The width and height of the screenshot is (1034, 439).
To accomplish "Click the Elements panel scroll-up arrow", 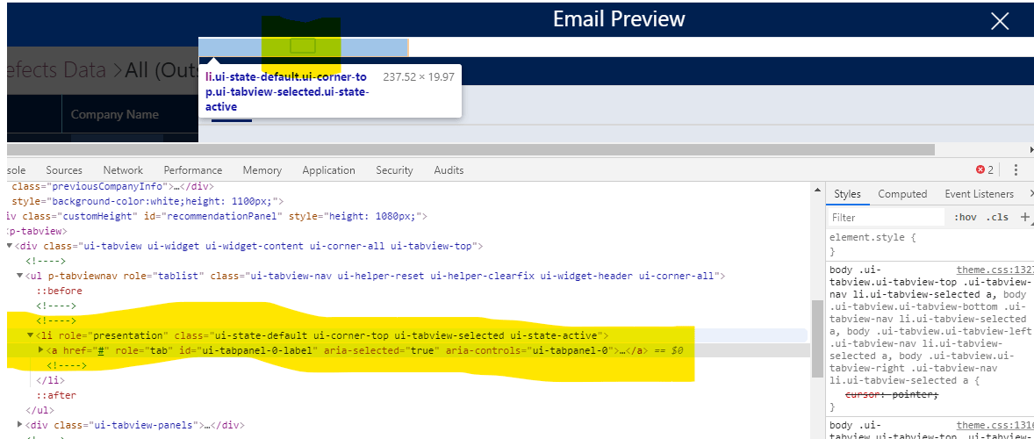I will [x=816, y=190].
